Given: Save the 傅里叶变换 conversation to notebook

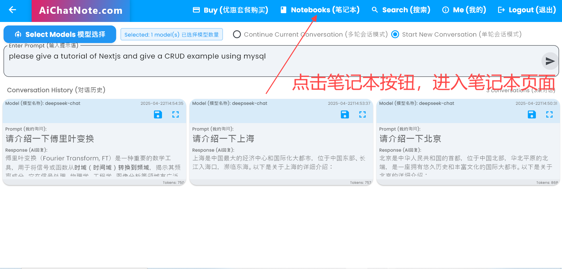Looking at the screenshot, I should (x=158, y=114).
